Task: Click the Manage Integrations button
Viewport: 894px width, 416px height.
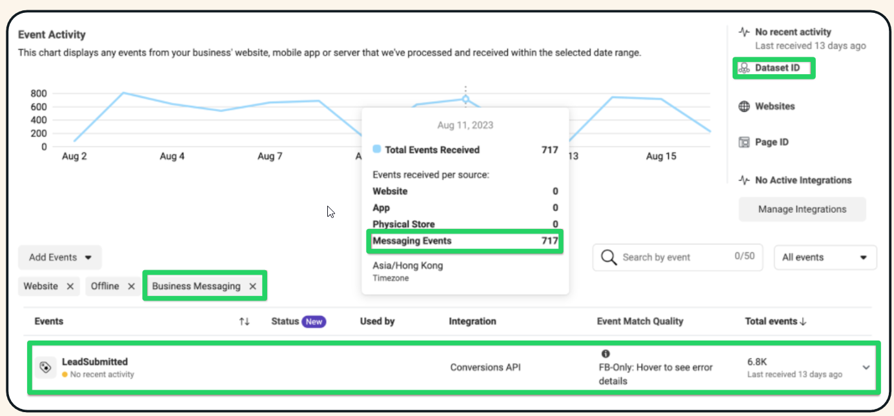Action: point(802,209)
